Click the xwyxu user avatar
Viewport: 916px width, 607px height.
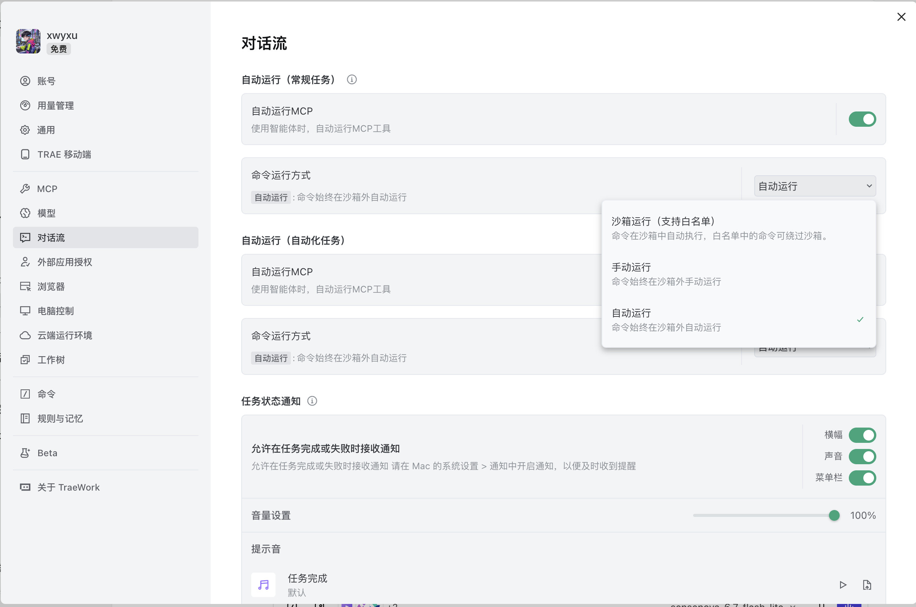click(x=28, y=41)
